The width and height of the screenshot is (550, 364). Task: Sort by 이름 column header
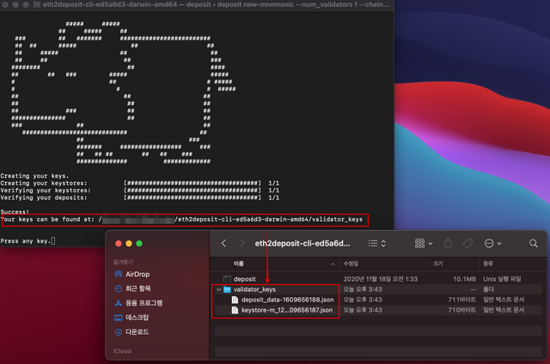coord(239,264)
